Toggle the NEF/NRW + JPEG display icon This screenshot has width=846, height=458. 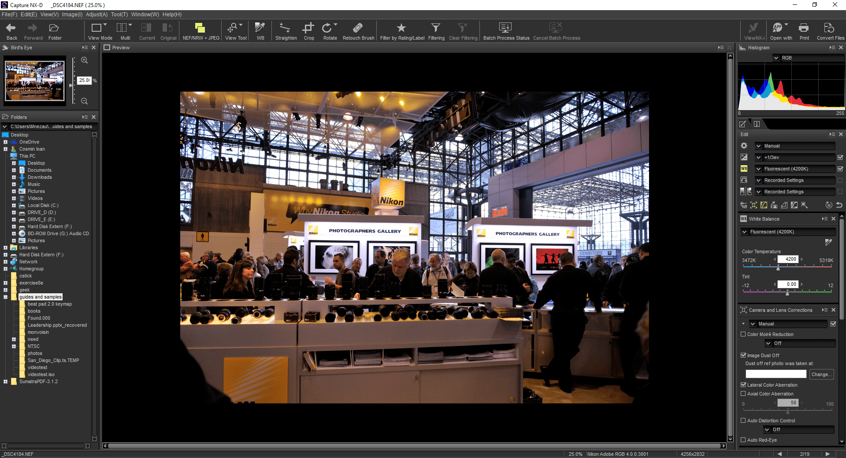200,28
